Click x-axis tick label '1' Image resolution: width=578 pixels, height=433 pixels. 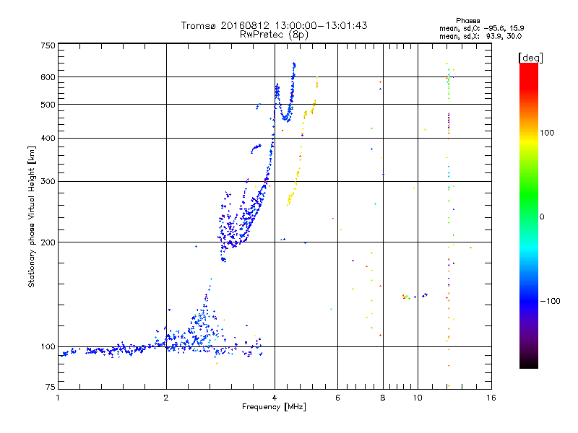pos(58,398)
